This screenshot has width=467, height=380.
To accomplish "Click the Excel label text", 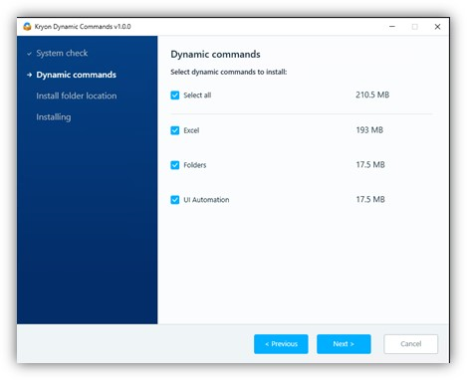I will [191, 130].
